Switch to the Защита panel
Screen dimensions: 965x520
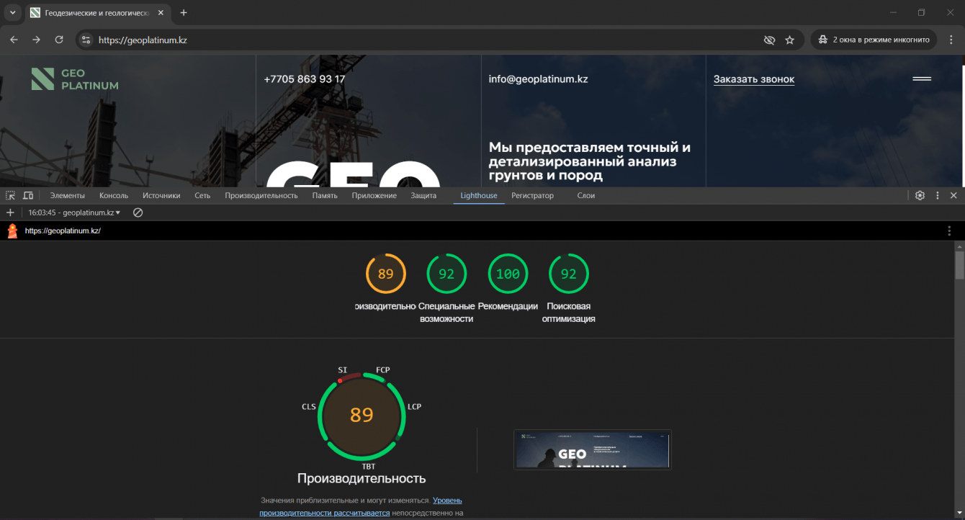pyautogui.click(x=423, y=195)
